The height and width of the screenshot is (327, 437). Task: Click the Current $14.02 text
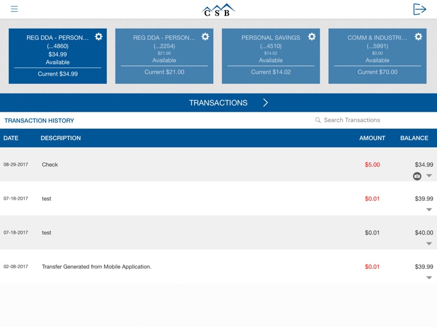(271, 72)
